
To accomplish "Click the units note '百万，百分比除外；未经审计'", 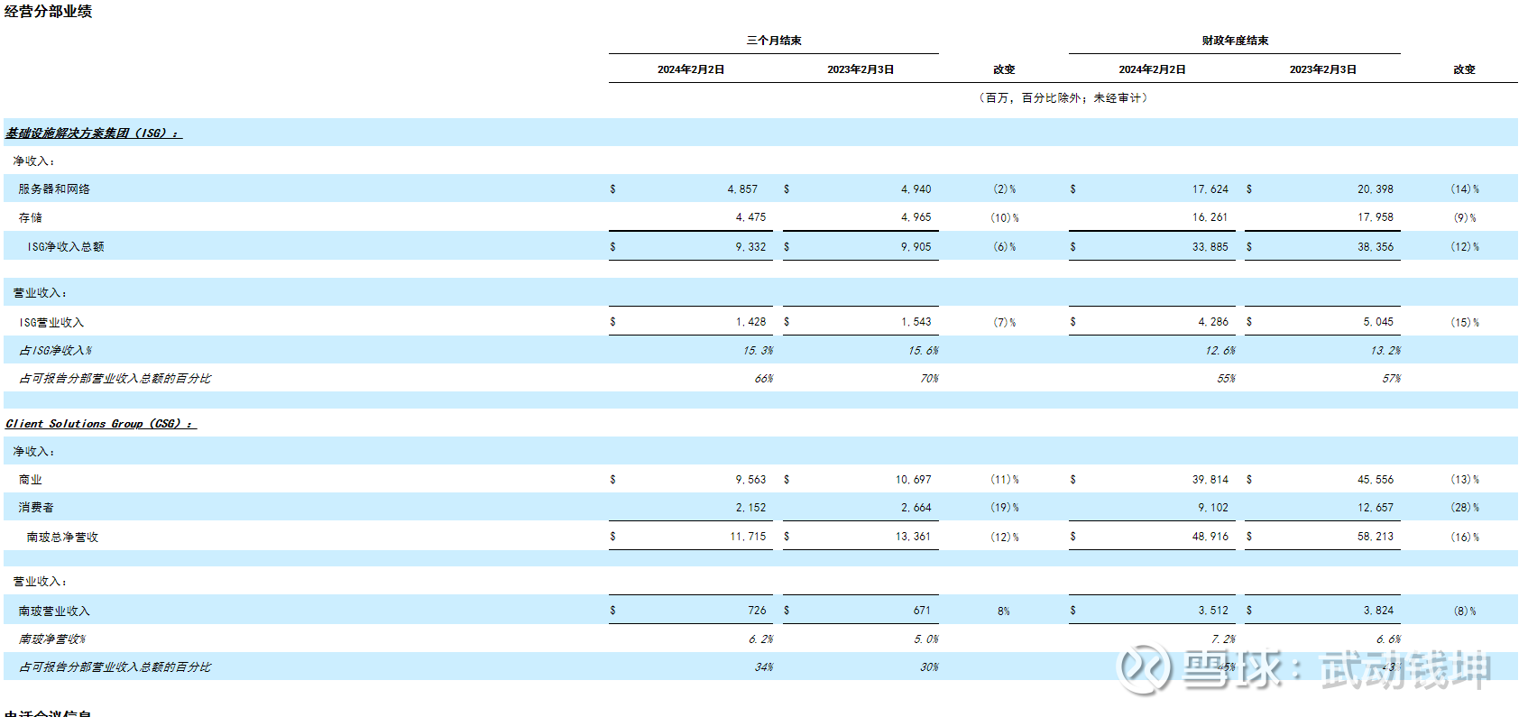I will 1063,98.
